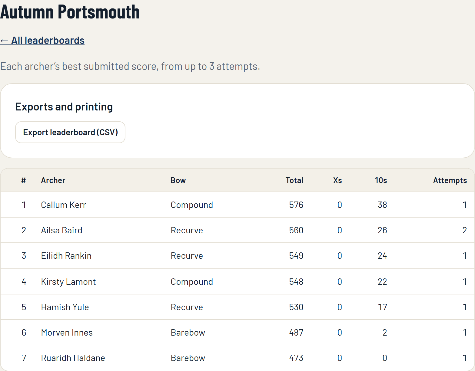Viewport: 475px width, 371px height.
Task: Click total score 560
Action: [x=296, y=230]
